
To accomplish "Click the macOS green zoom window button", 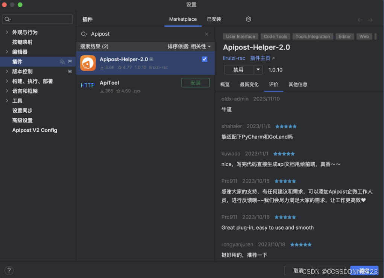I will pos(20,5).
